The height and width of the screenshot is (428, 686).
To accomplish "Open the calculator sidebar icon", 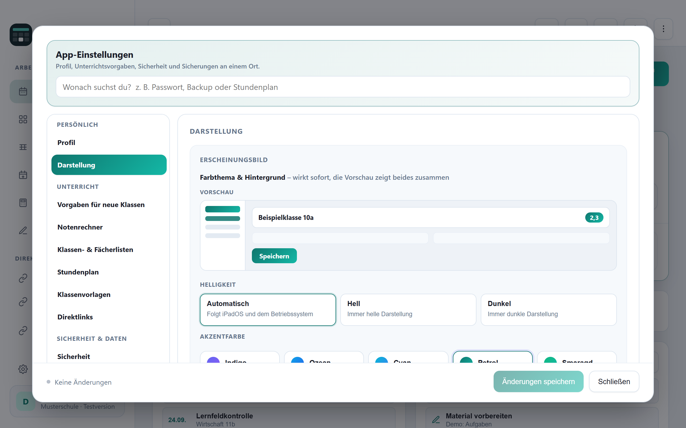I will tap(23, 203).
